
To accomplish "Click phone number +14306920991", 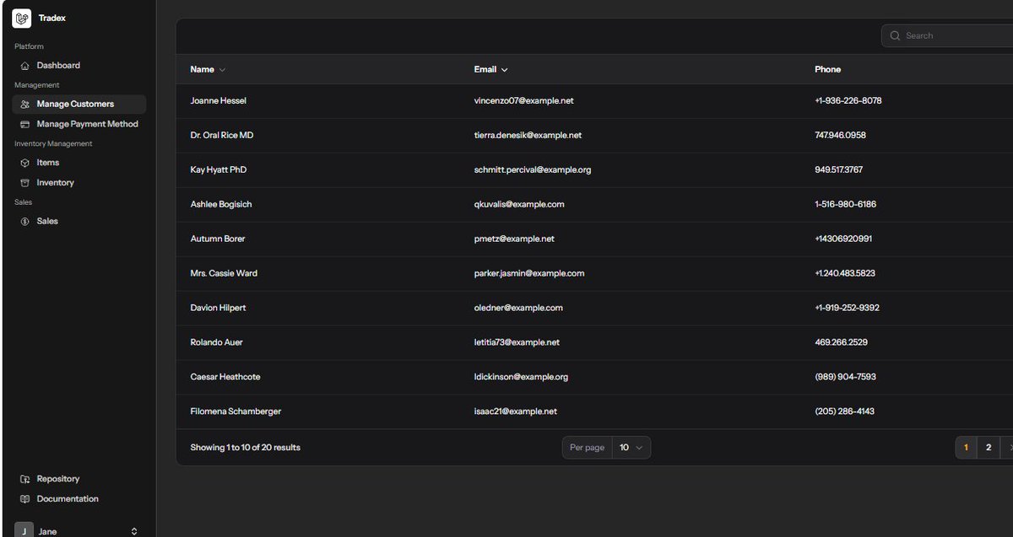I will (843, 239).
